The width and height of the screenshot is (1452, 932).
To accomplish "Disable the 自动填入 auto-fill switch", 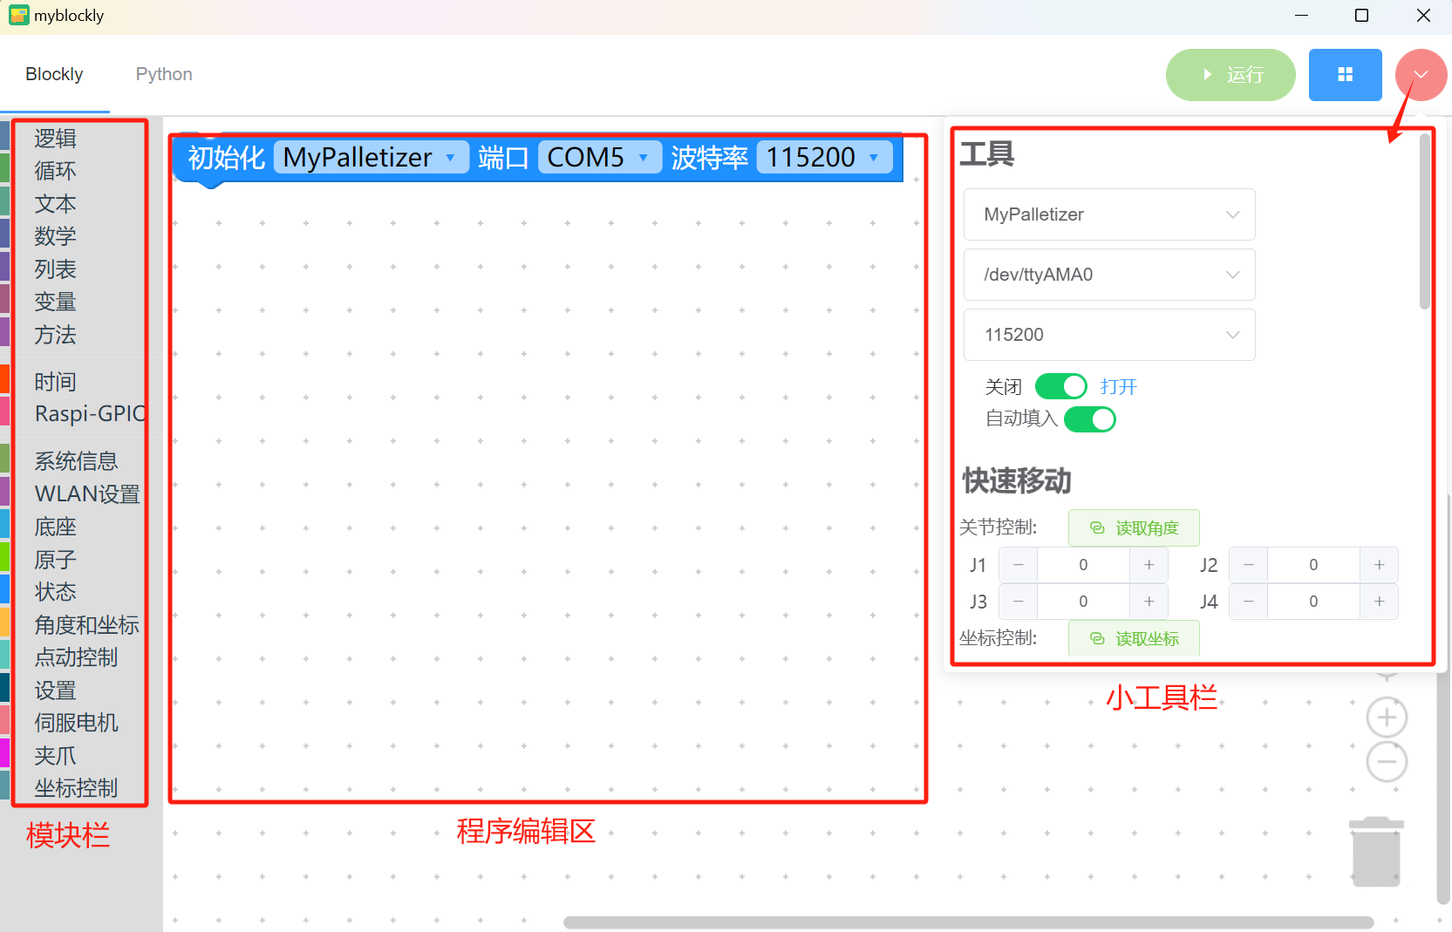I will (x=1089, y=419).
